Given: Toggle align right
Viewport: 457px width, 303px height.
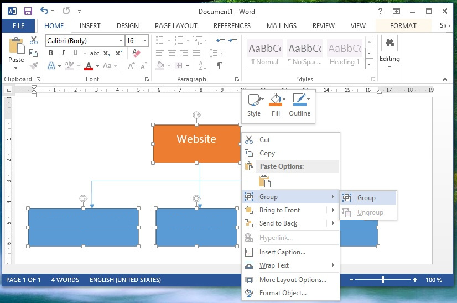Looking at the screenshot, I should tap(184, 53).
